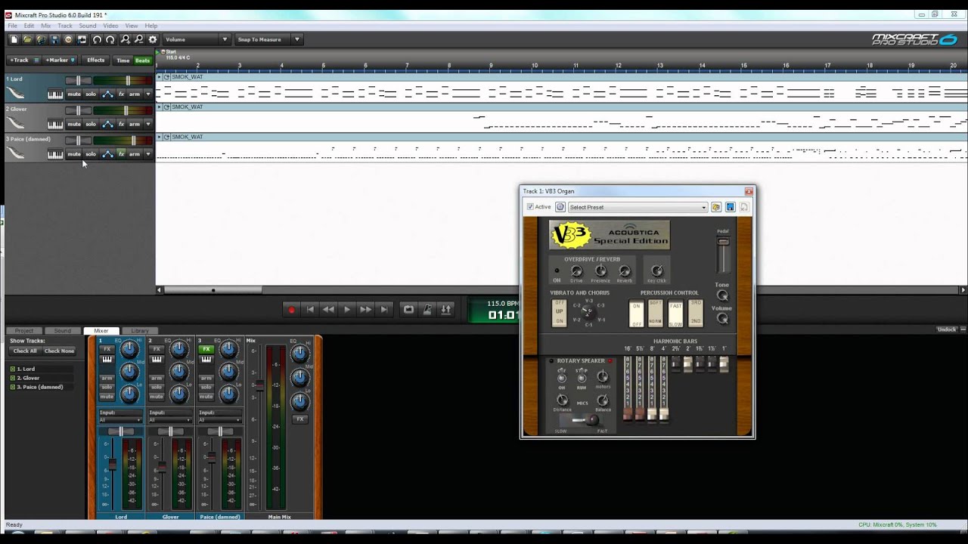Zoom in with the magnifier plus icon
Viewport: 968px width, 544px height.
(126, 39)
